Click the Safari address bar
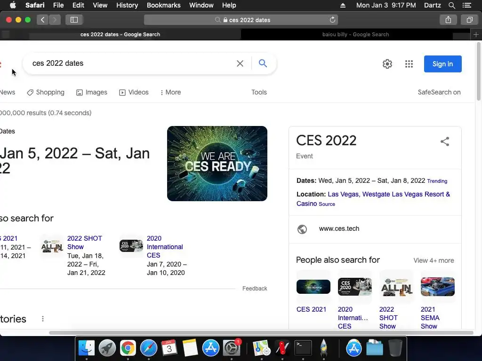 [241, 20]
